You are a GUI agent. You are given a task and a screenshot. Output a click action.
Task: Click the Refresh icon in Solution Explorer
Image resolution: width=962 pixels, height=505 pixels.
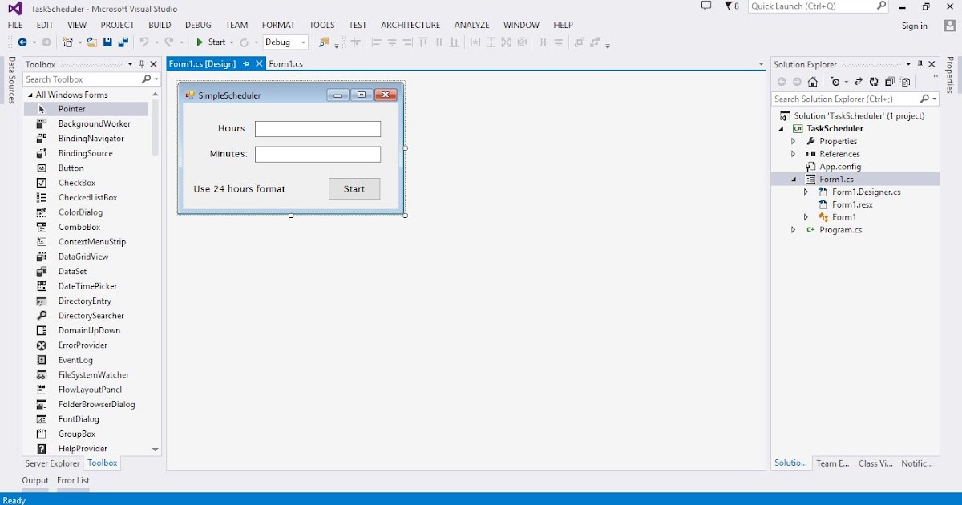[873, 81]
